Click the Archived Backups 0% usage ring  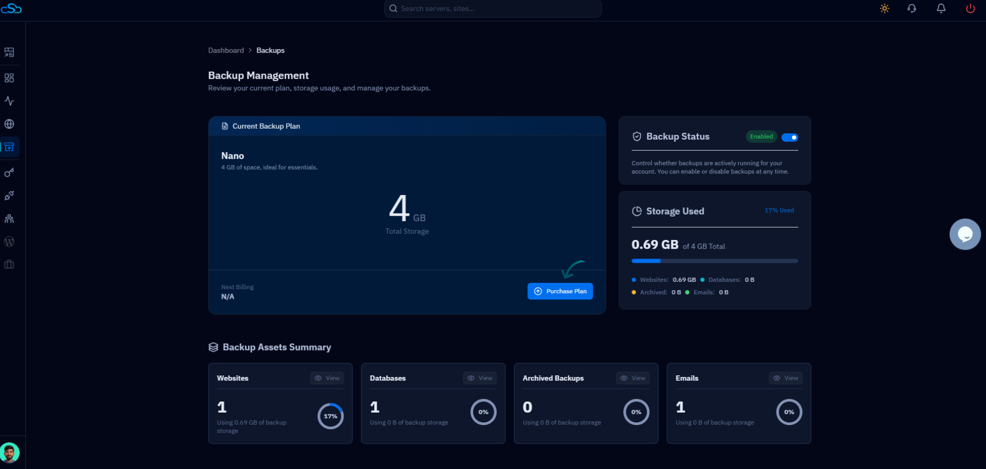[636, 412]
